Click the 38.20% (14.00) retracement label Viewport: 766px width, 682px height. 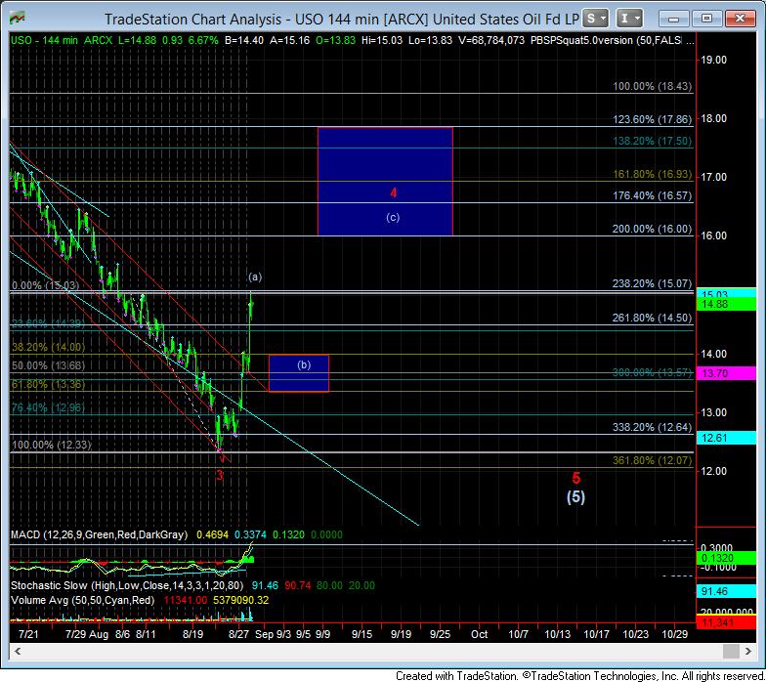pyautogui.click(x=49, y=348)
